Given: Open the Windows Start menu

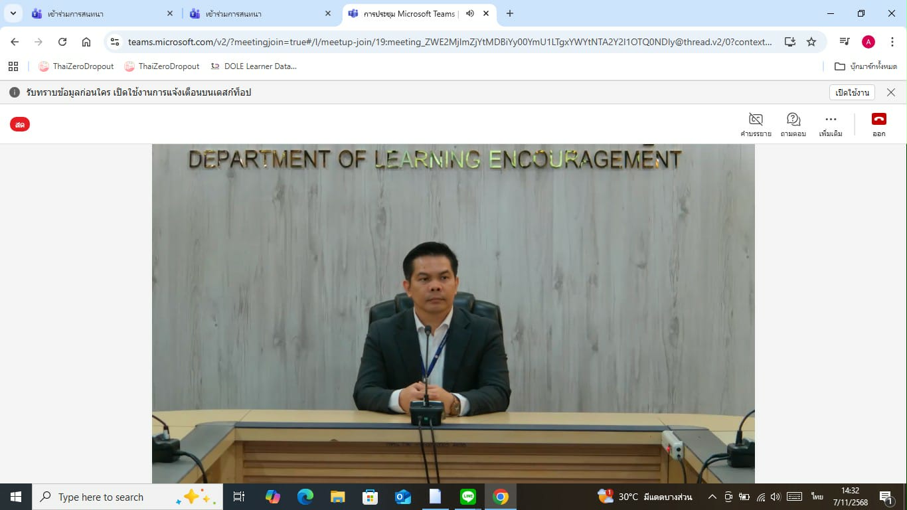Looking at the screenshot, I should (x=16, y=497).
